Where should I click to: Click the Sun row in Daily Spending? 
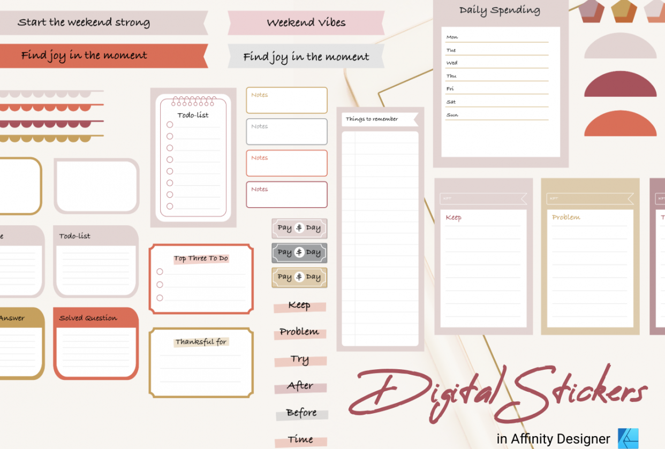pyautogui.click(x=497, y=115)
